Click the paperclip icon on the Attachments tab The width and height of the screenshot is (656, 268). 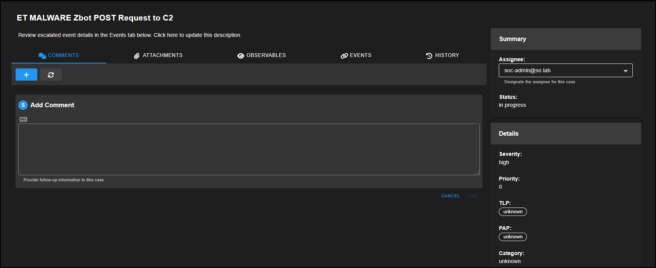(137, 56)
